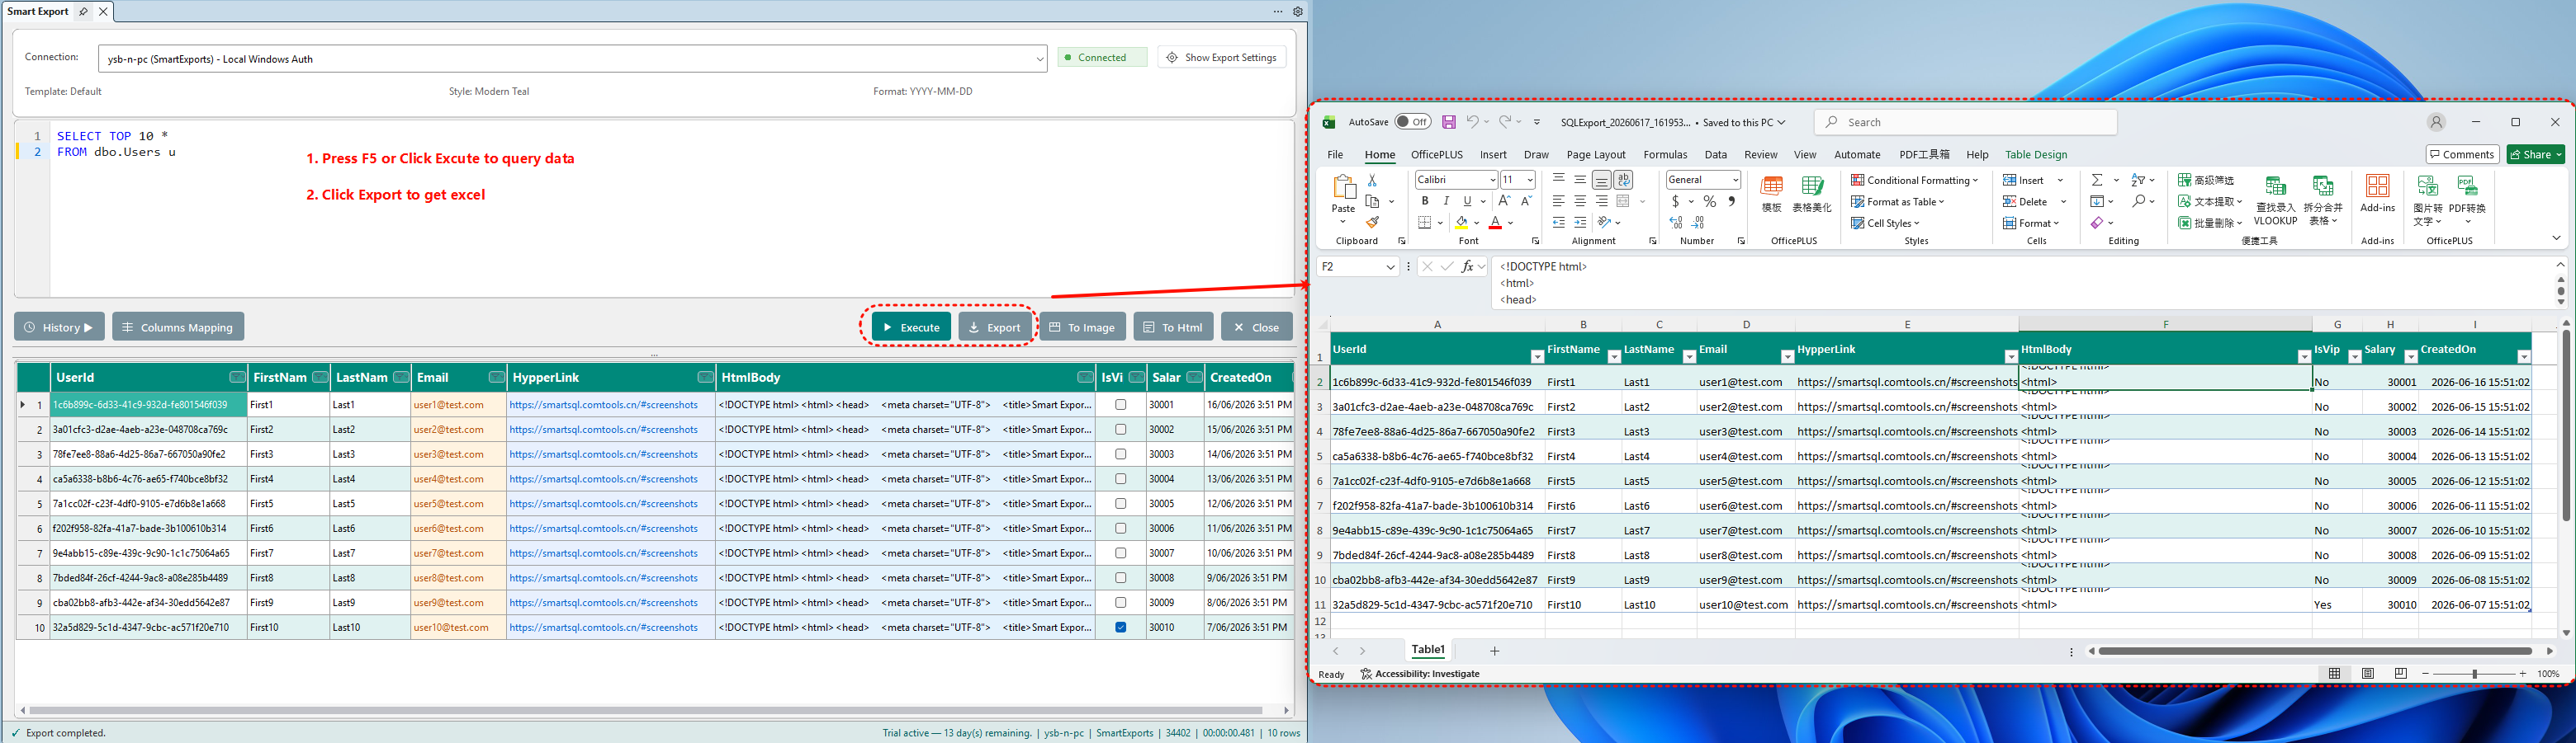Click the Execute button
Screen dimensions: 2576x743
click(x=911, y=327)
